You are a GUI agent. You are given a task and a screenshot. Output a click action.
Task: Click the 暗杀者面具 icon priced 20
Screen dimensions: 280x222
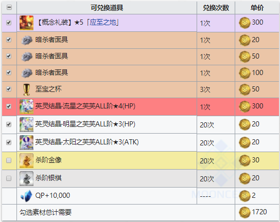[x=27, y=40]
